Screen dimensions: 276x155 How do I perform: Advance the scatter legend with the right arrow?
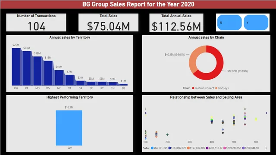pyautogui.click(x=266, y=148)
